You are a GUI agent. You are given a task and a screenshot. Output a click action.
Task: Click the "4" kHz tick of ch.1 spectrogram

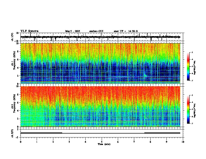pos(18,68)
